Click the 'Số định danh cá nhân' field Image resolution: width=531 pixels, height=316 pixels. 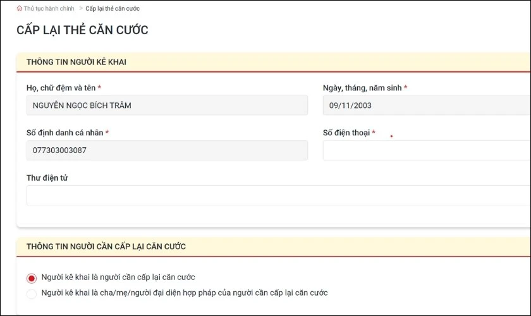click(167, 150)
